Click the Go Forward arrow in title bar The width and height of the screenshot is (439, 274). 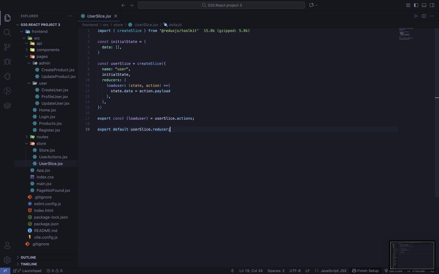[131, 5]
